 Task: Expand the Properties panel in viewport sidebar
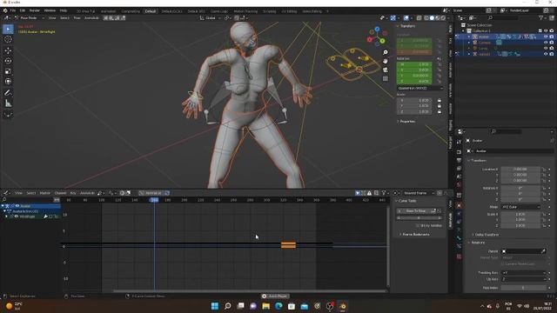coord(406,122)
